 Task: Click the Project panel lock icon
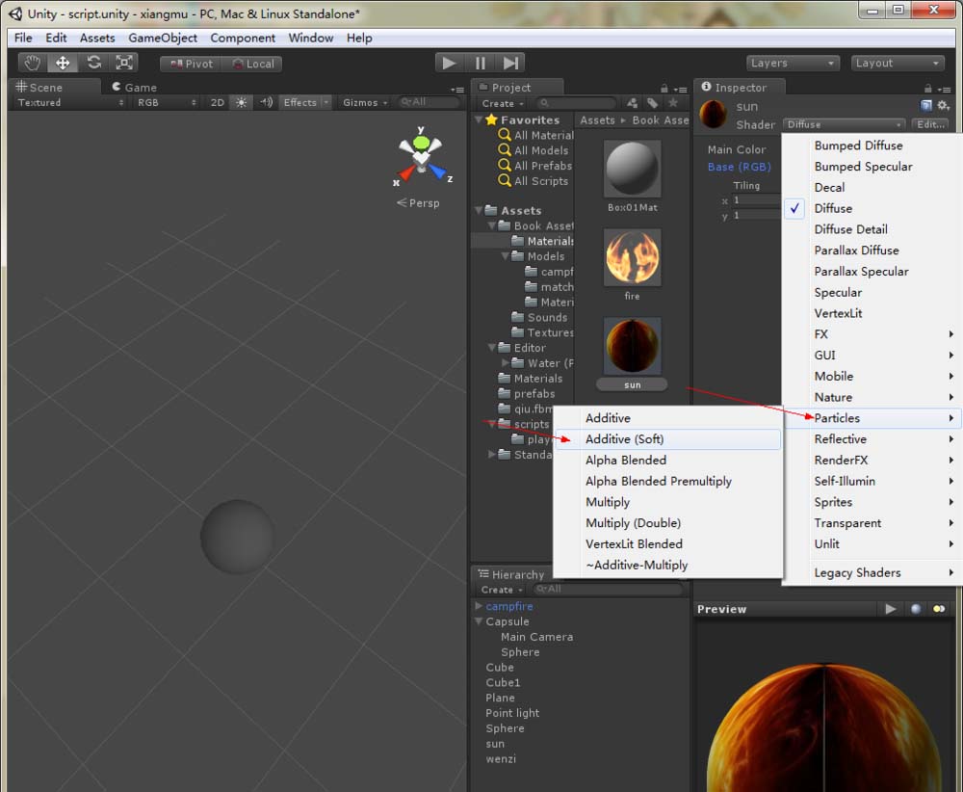pyautogui.click(x=664, y=89)
